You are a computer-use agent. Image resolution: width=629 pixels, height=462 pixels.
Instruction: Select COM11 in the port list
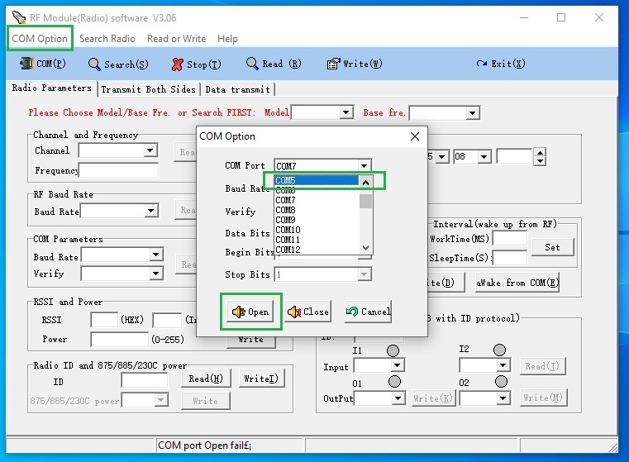317,240
